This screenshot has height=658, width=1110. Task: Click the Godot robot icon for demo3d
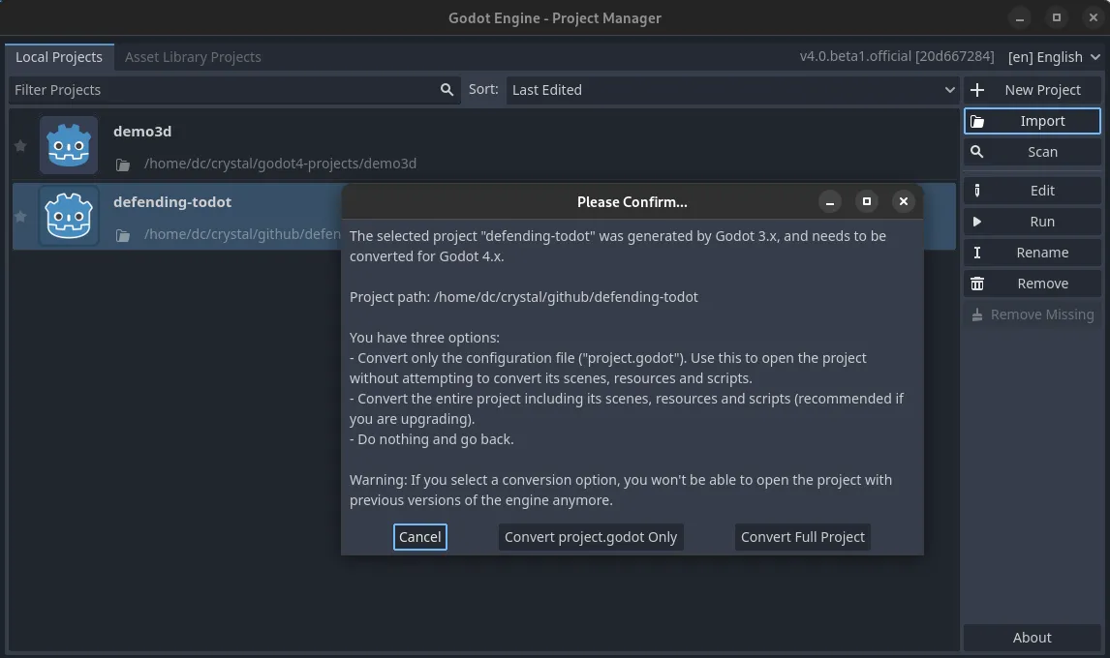tap(68, 144)
